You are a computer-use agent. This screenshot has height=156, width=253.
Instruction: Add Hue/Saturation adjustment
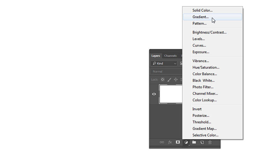pos(213,68)
